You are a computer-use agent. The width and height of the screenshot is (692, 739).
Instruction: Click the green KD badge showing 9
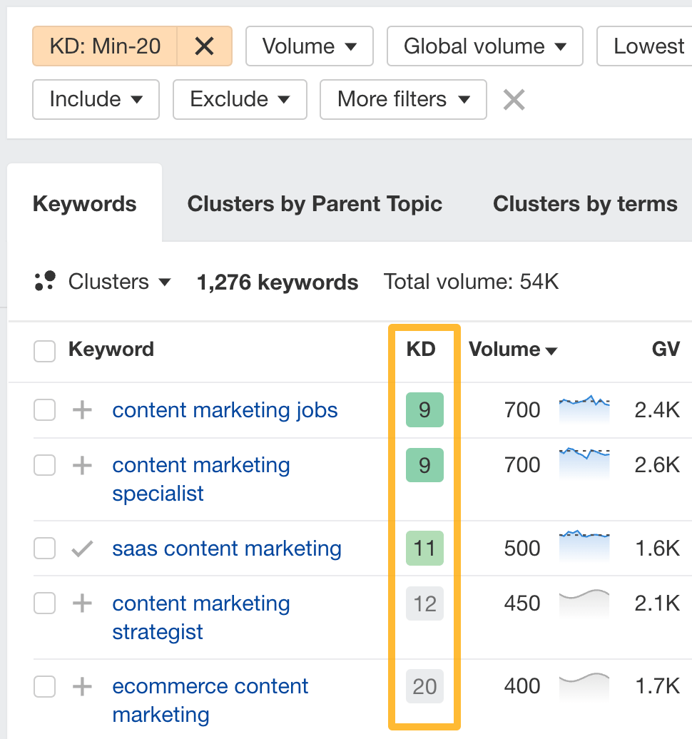pyautogui.click(x=424, y=410)
